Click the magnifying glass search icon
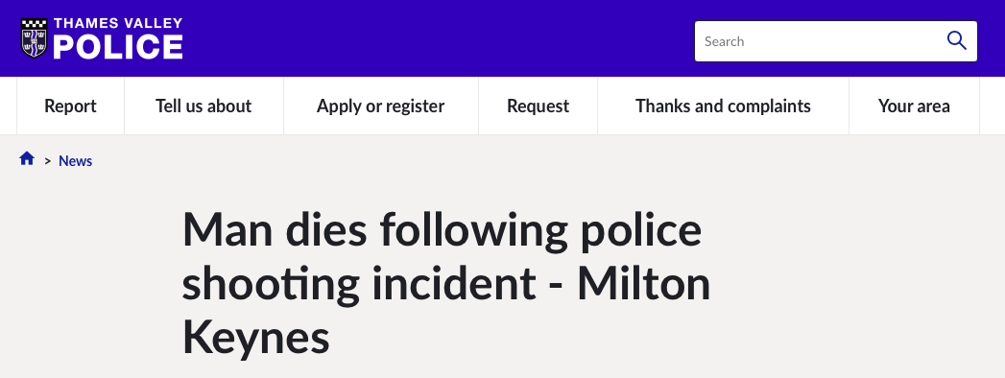Image resolution: width=1005 pixels, height=378 pixels. [x=956, y=41]
